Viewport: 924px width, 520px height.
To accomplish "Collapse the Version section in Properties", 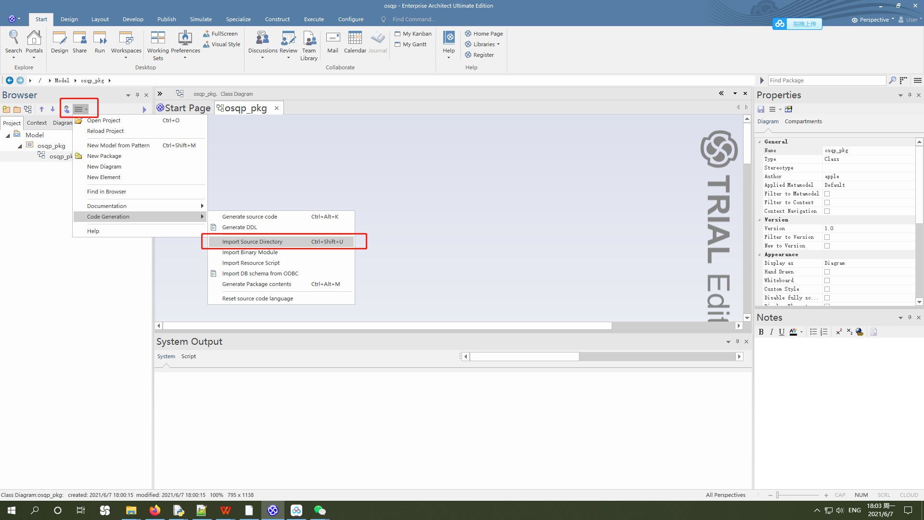I will [759, 220].
